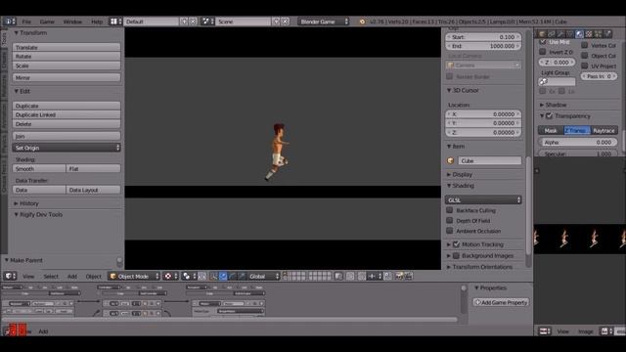Image resolution: width=626 pixels, height=352 pixels.
Task: Open the Physics properties tab icon
Action: (x=607, y=34)
